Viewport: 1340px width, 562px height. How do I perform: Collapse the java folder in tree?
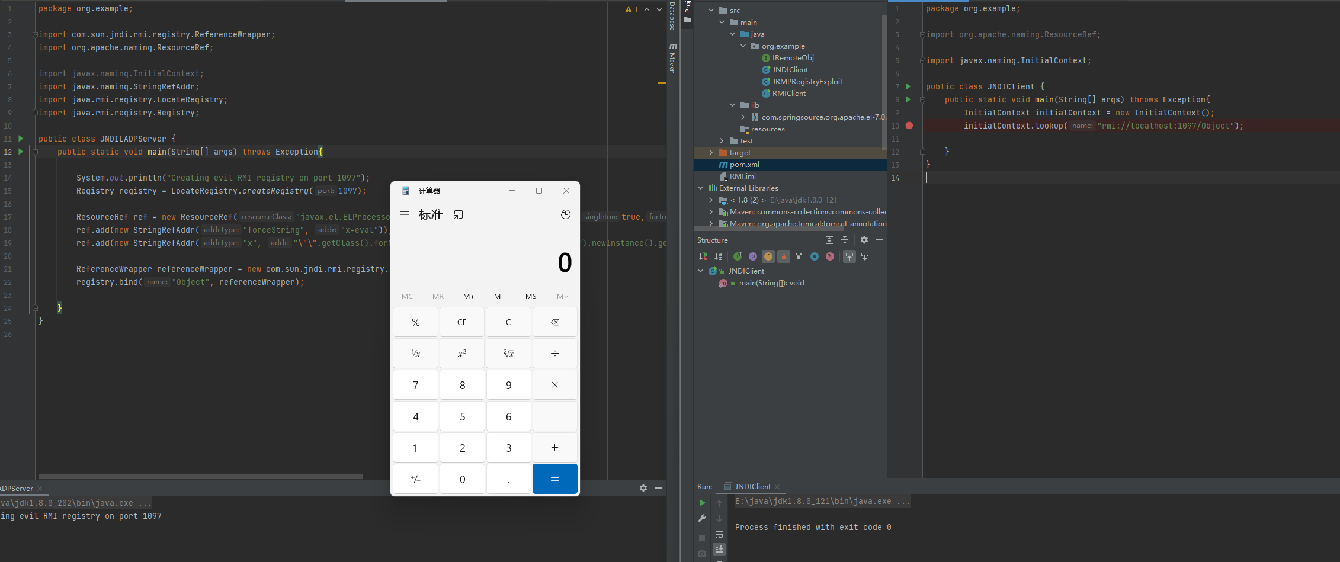click(733, 34)
